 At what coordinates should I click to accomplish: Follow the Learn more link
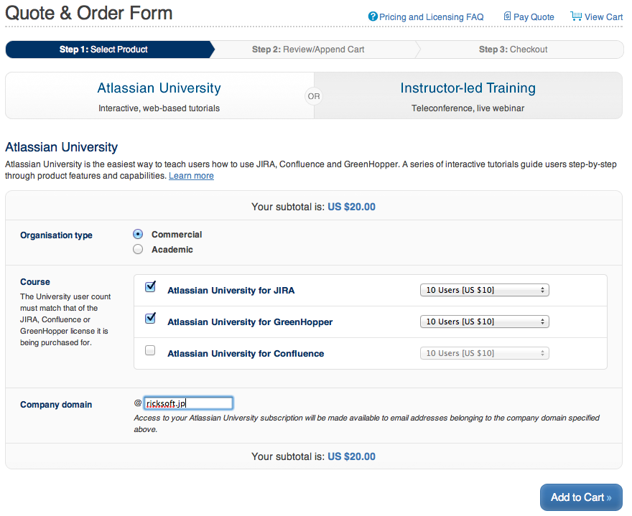pyautogui.click(x=191, y=176)
